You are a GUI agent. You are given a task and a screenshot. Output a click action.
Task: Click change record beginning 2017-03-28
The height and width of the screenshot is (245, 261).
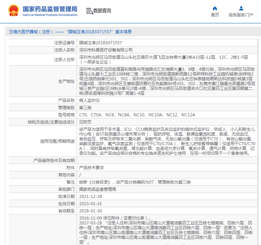point(166,232)
